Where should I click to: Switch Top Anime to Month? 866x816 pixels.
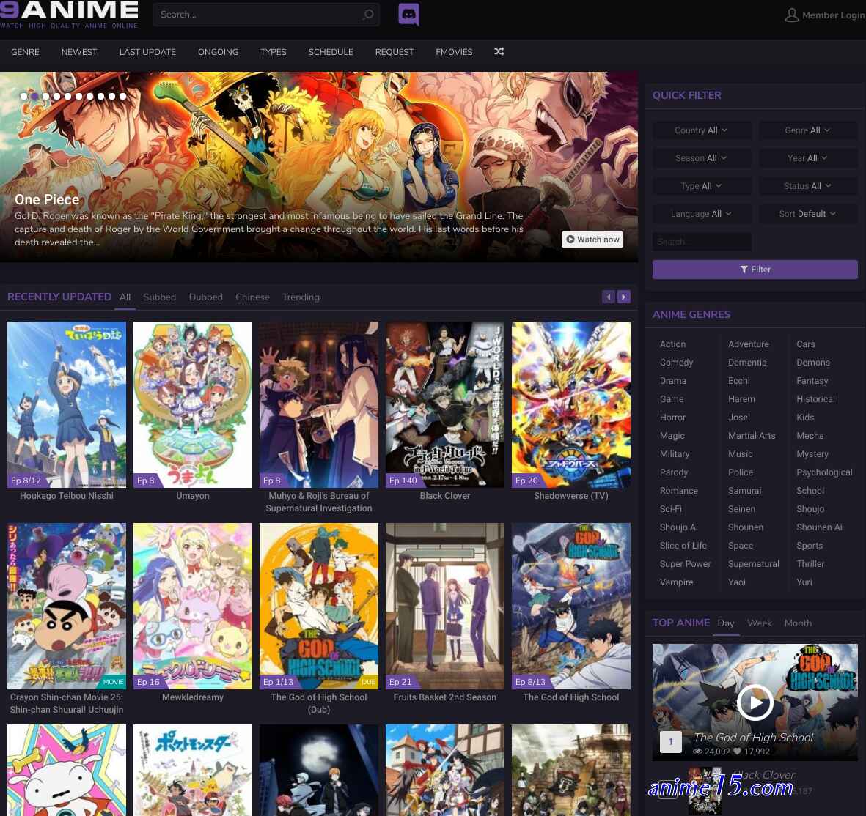pyautogui.click(x=798, y=623)
